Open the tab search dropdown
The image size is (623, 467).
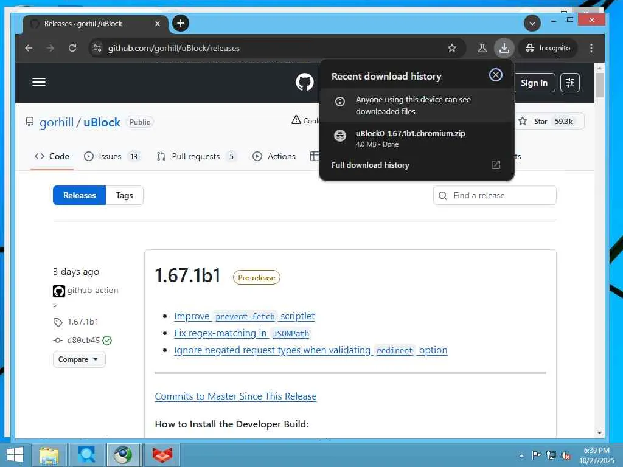pyautogui.click(x=532, y=24)
